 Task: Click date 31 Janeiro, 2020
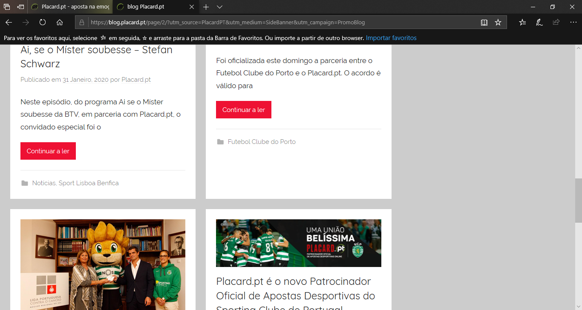(85, 80)
